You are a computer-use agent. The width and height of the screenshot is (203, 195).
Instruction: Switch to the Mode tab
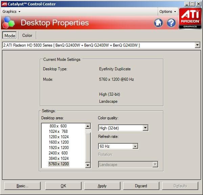pyautogui.click(x=9, y=35)
